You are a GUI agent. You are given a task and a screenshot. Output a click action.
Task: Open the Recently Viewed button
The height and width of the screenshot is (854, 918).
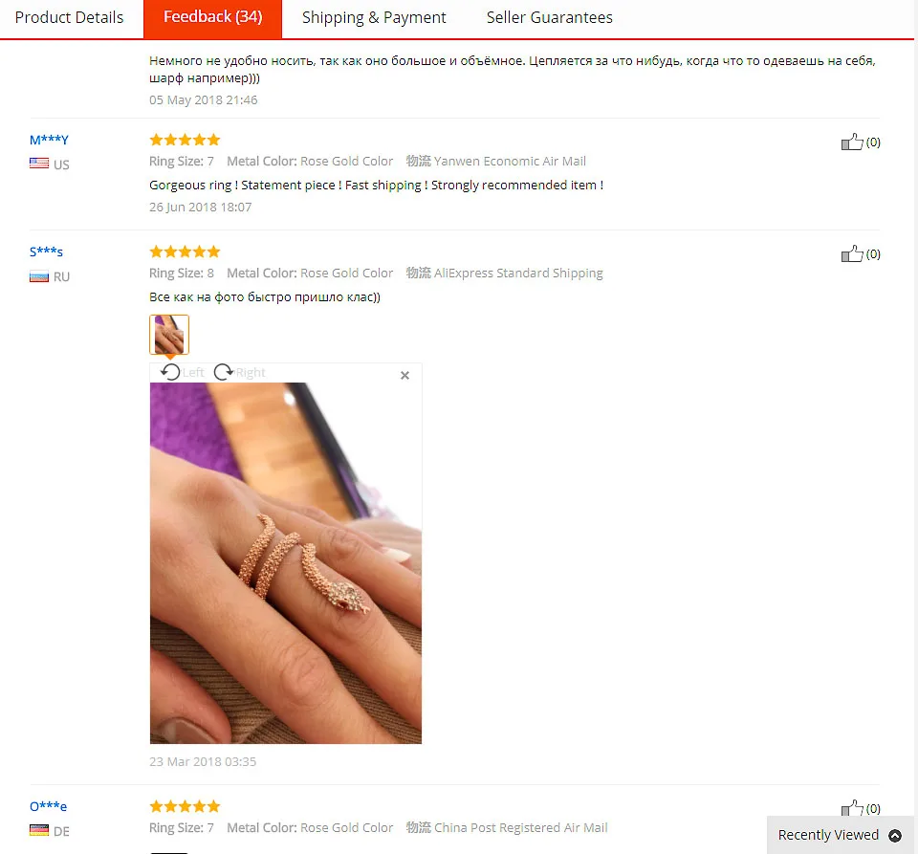840,835
